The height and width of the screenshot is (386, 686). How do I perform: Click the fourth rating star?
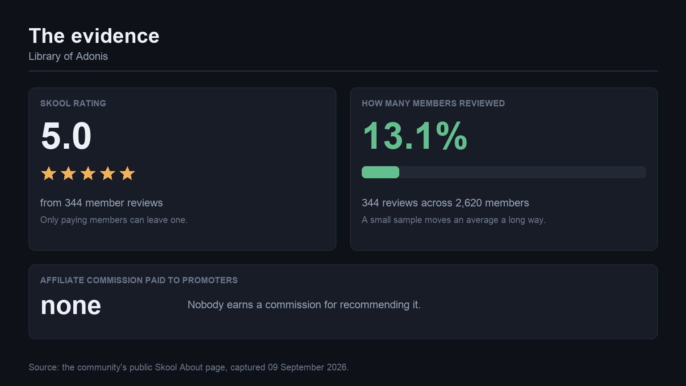(108, 173)
